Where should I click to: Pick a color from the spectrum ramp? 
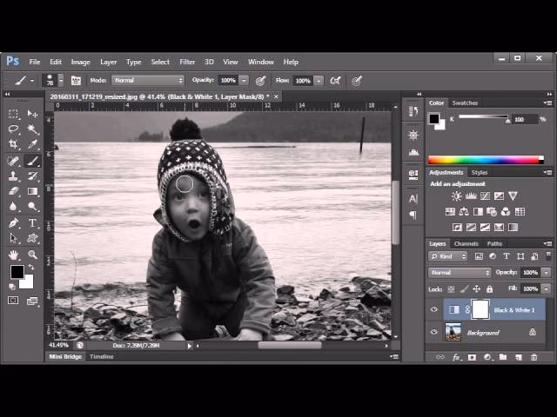(486, 160)
